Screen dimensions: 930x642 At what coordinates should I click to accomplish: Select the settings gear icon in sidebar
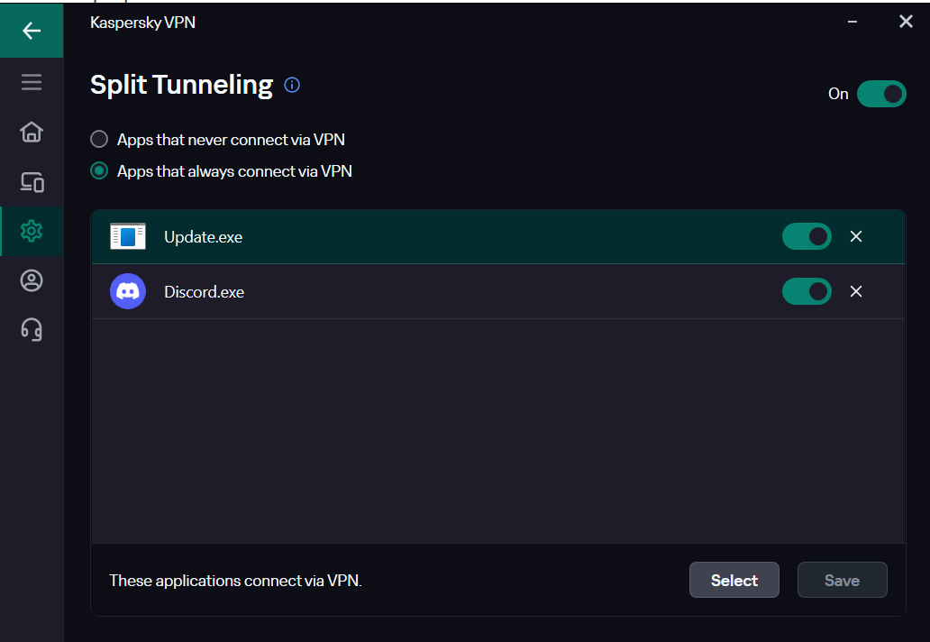pos(32,231)
